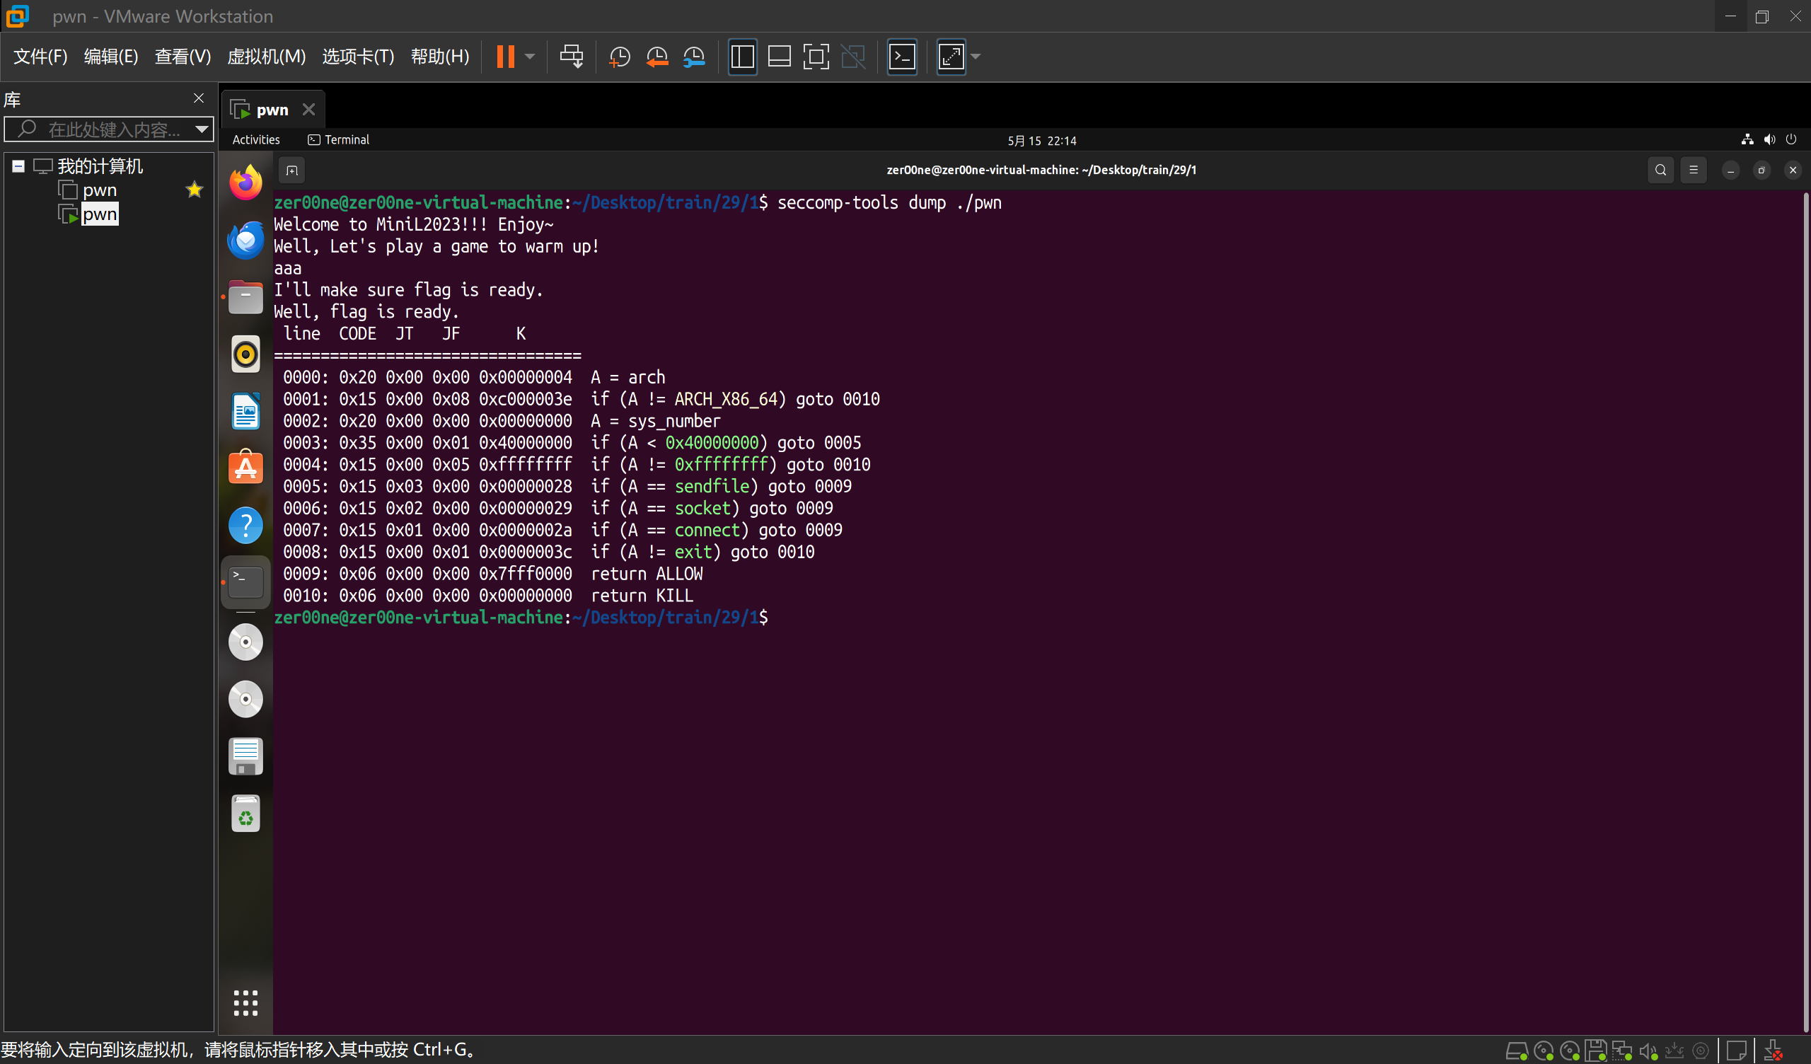Open the power options dropdown arrow
This screenshot has height=1064, width=1811.
[531, 56]
